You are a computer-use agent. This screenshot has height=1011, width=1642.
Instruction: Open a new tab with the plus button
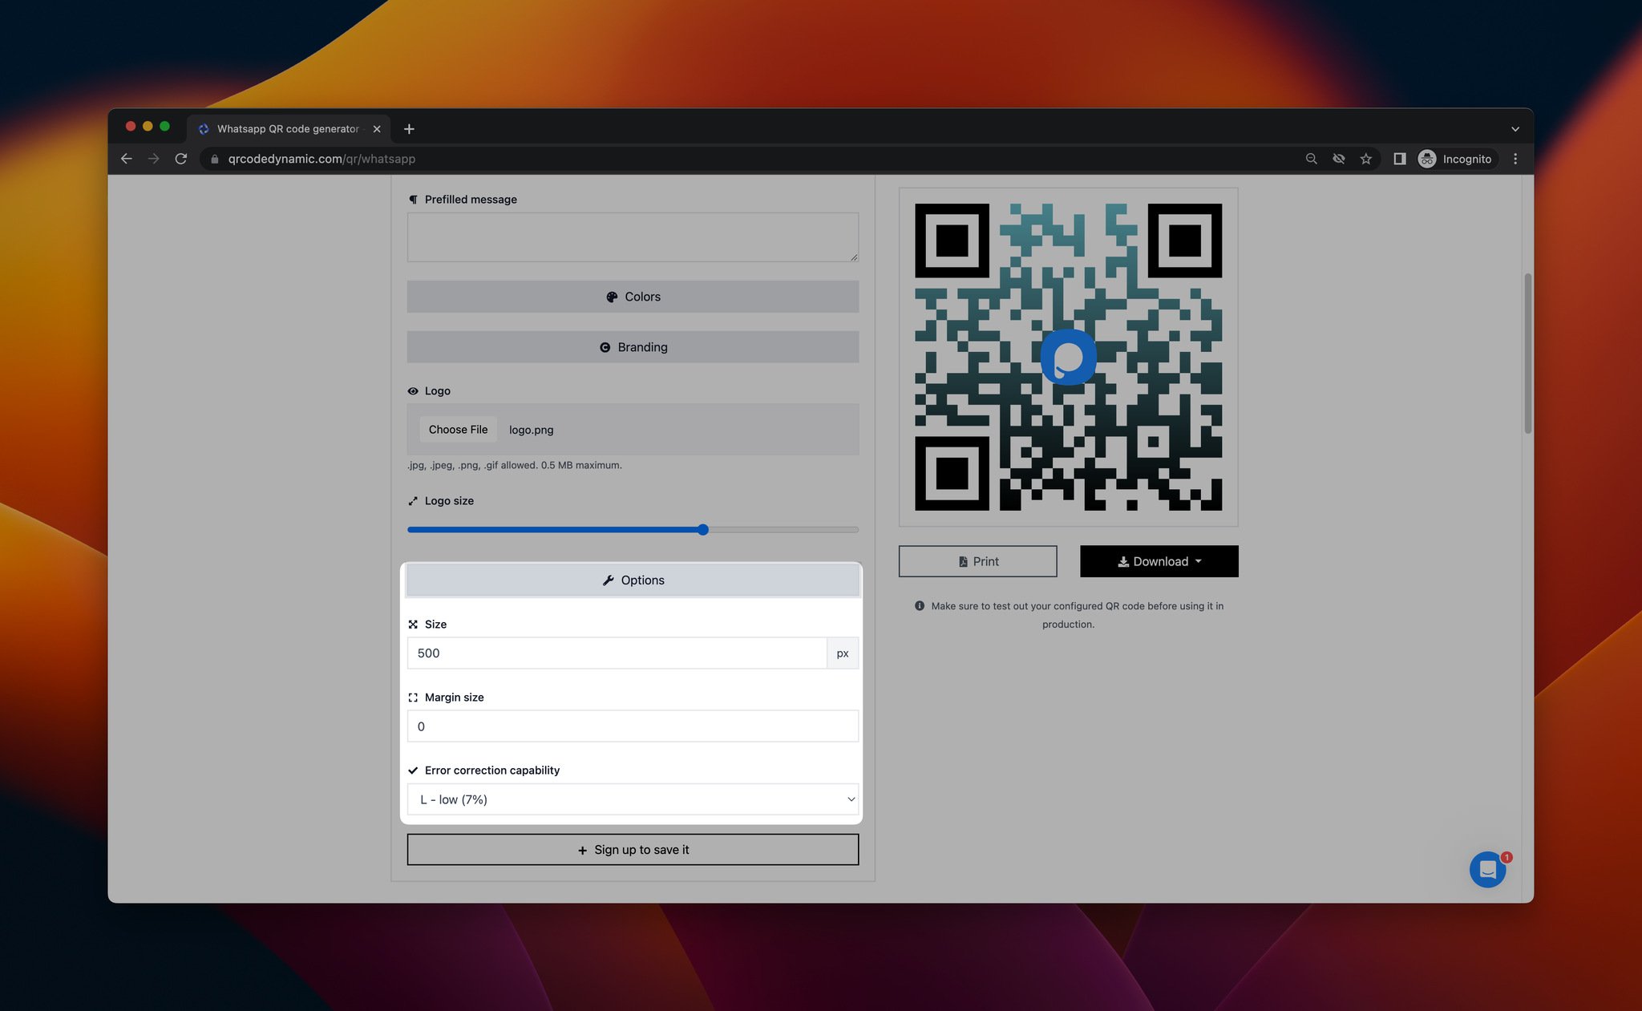click(x=409, y=129)
